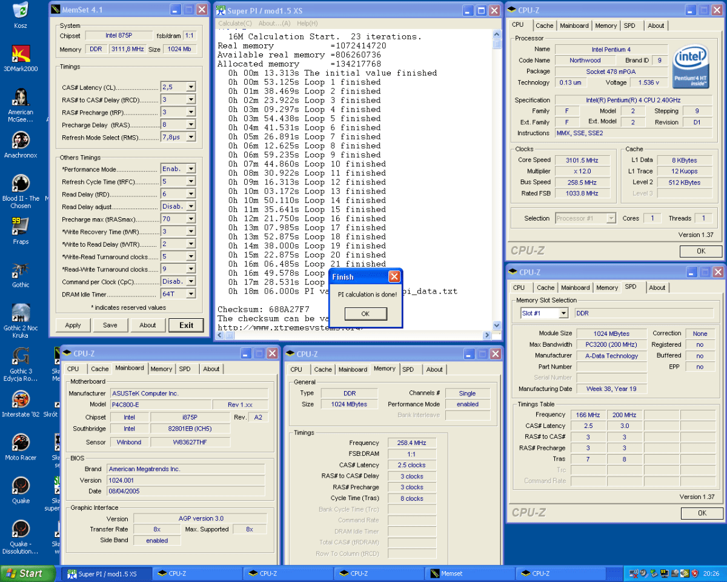
Task: Click OK in the CPU-Z SPD window
Action: tap(702, 513)
